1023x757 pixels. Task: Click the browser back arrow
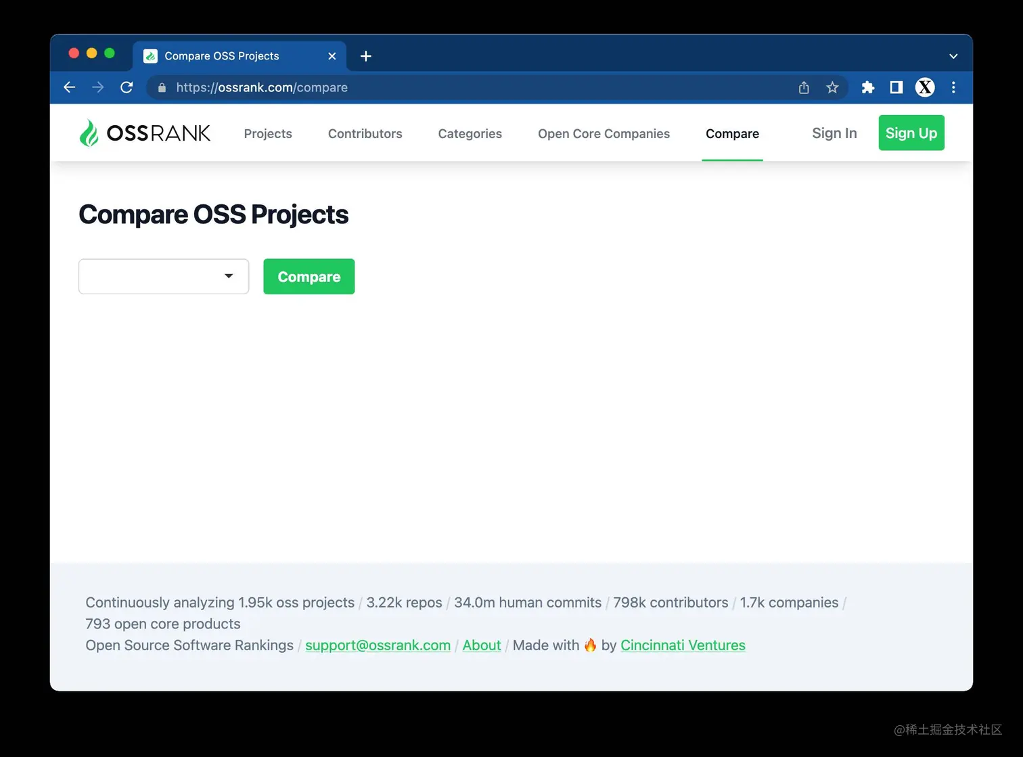tap(69, 87)
